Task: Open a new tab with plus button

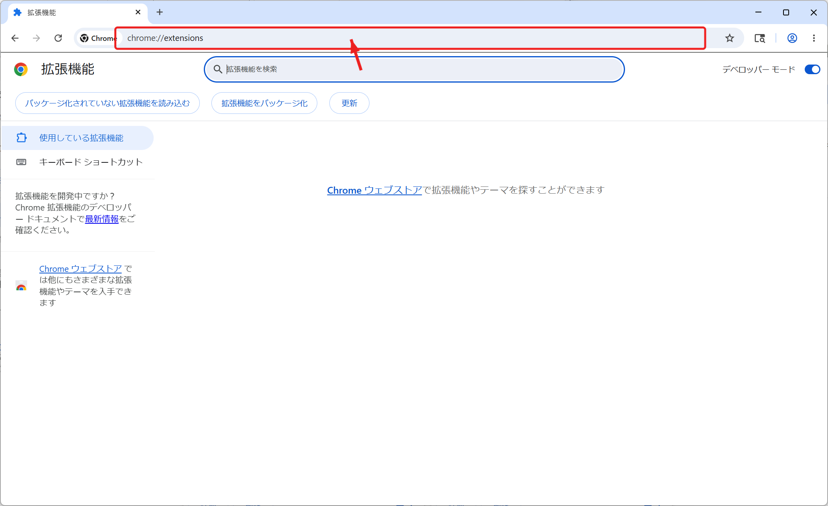Action: coord(160,12)
